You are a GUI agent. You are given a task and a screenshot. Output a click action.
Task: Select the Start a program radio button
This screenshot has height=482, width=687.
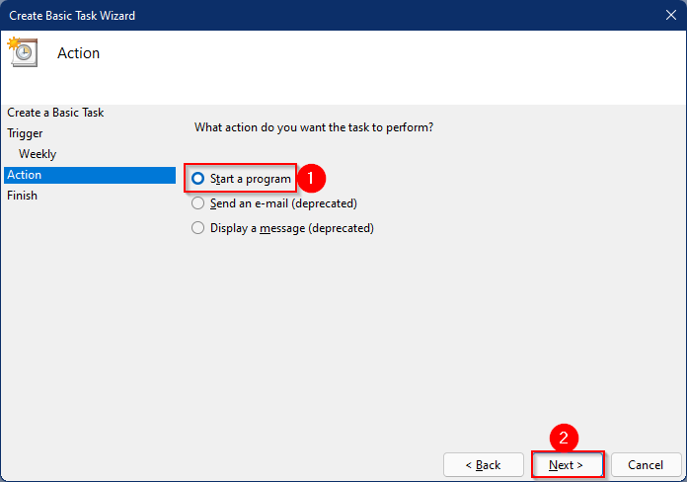click(x=198, y=179)
